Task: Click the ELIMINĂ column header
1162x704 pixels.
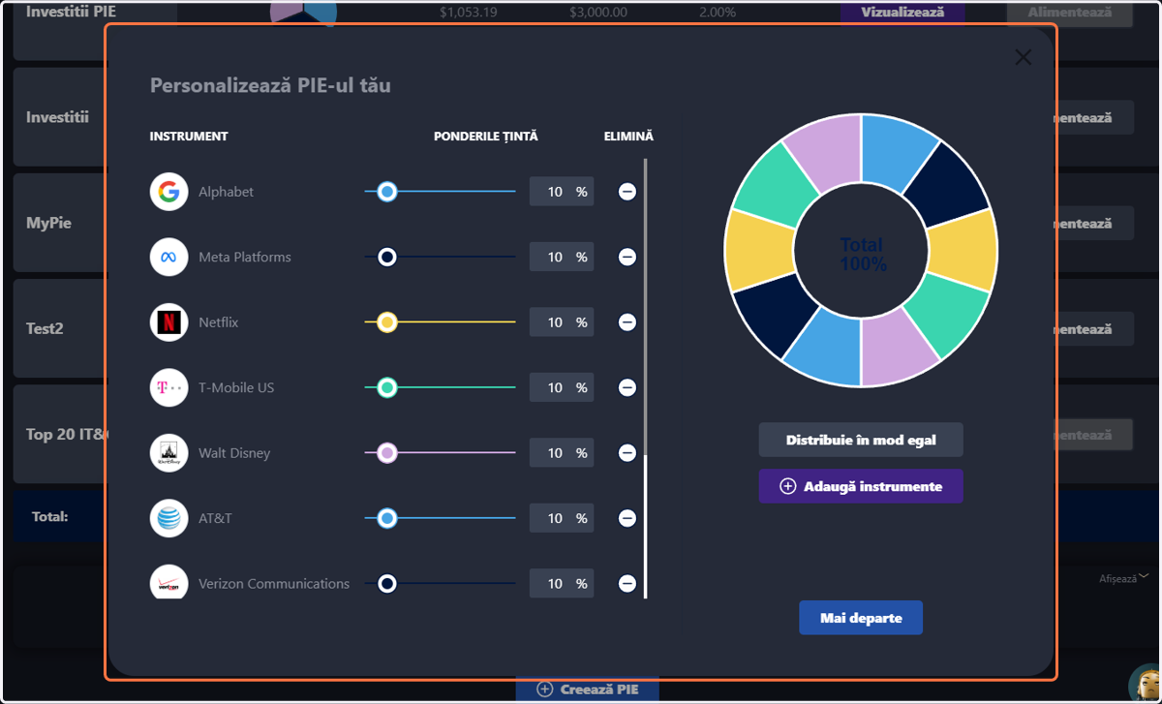Action: click(x=628, y=137)
